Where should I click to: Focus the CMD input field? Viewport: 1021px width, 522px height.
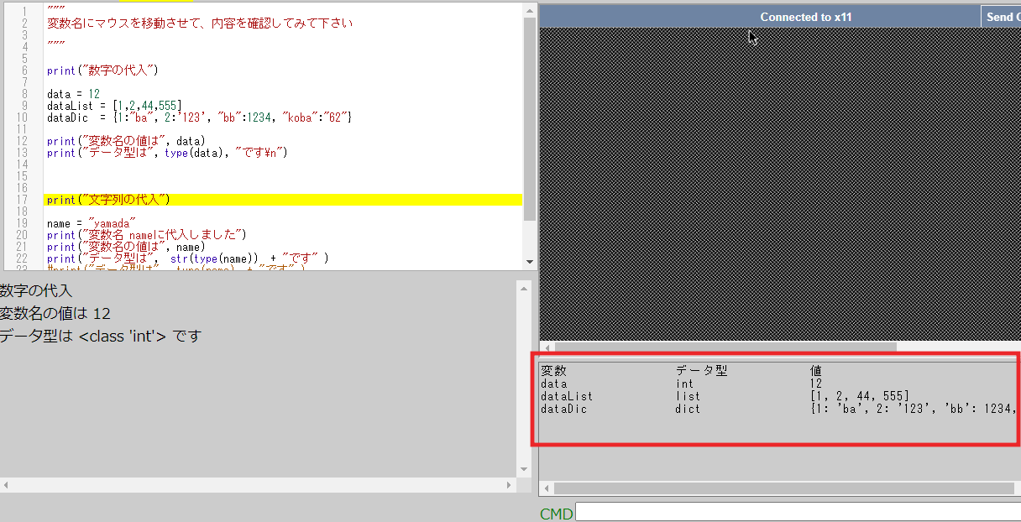pos(798,512)
